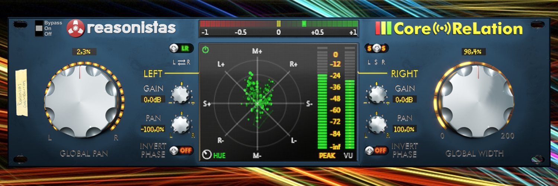Screen dimensions: 558x186
Task: Click the tape label on left rack edge
Action: tap(22, 93)
